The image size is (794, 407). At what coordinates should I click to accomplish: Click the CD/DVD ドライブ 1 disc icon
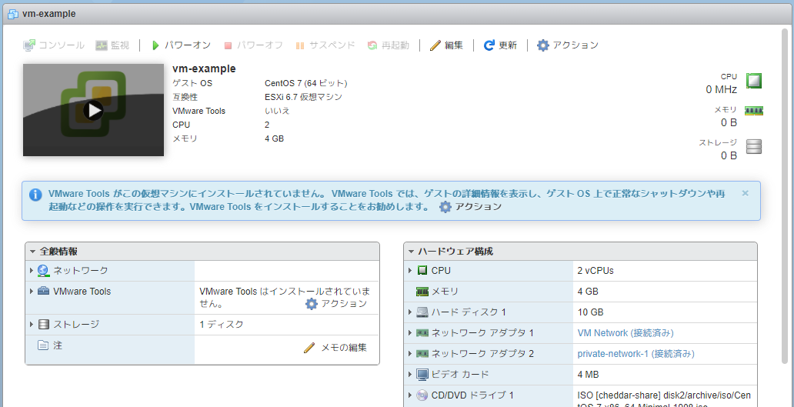pyautogui.click(x=422, y=395)
